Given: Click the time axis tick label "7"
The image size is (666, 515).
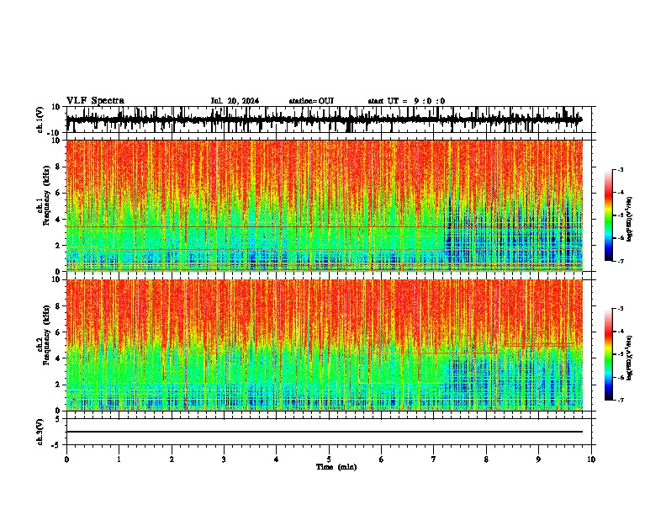Looking at the screenshot, I should pos(434,459).
